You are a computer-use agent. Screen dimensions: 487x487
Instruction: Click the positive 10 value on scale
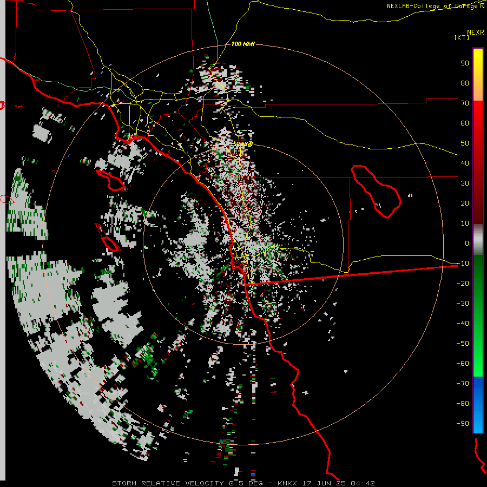point(465,223)
